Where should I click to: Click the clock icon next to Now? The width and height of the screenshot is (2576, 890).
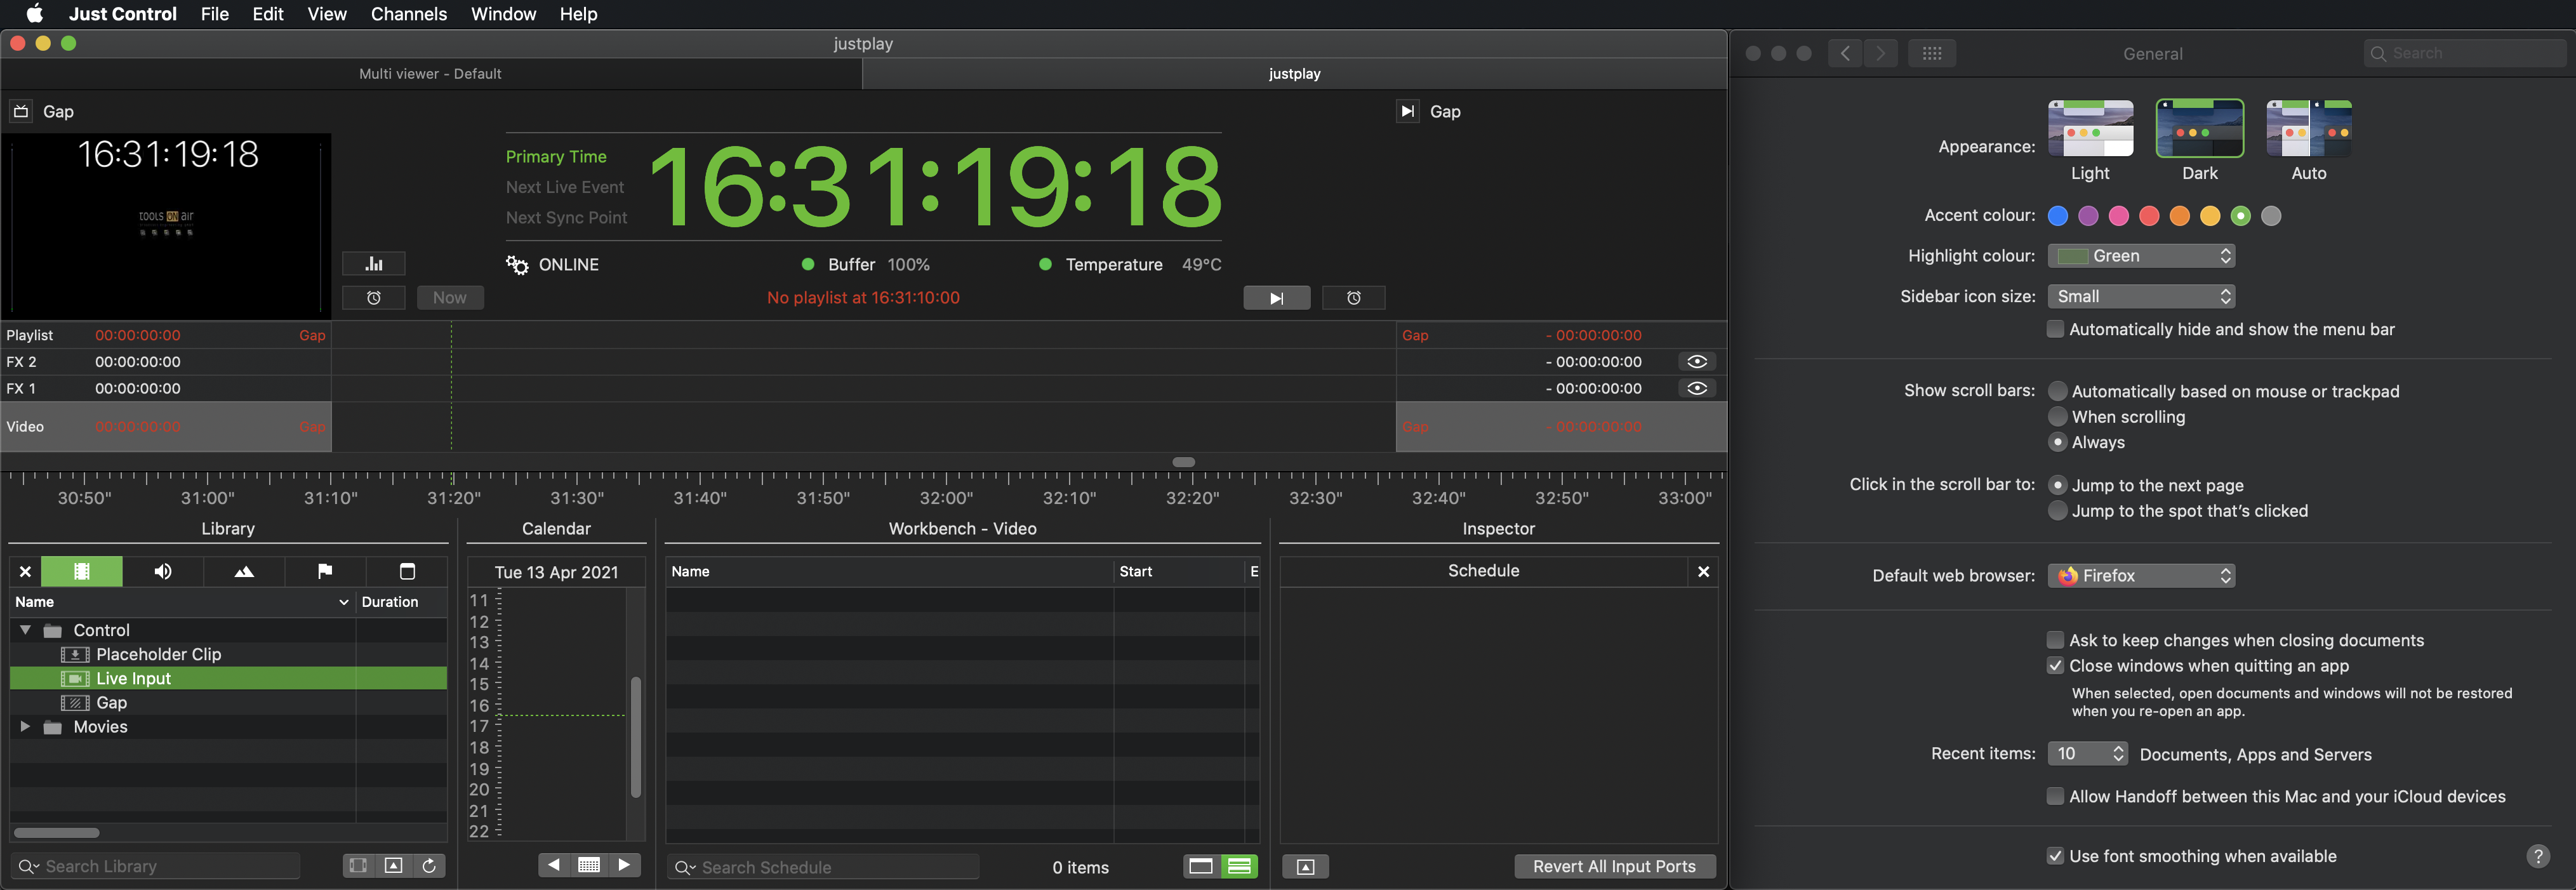[374, 298]
